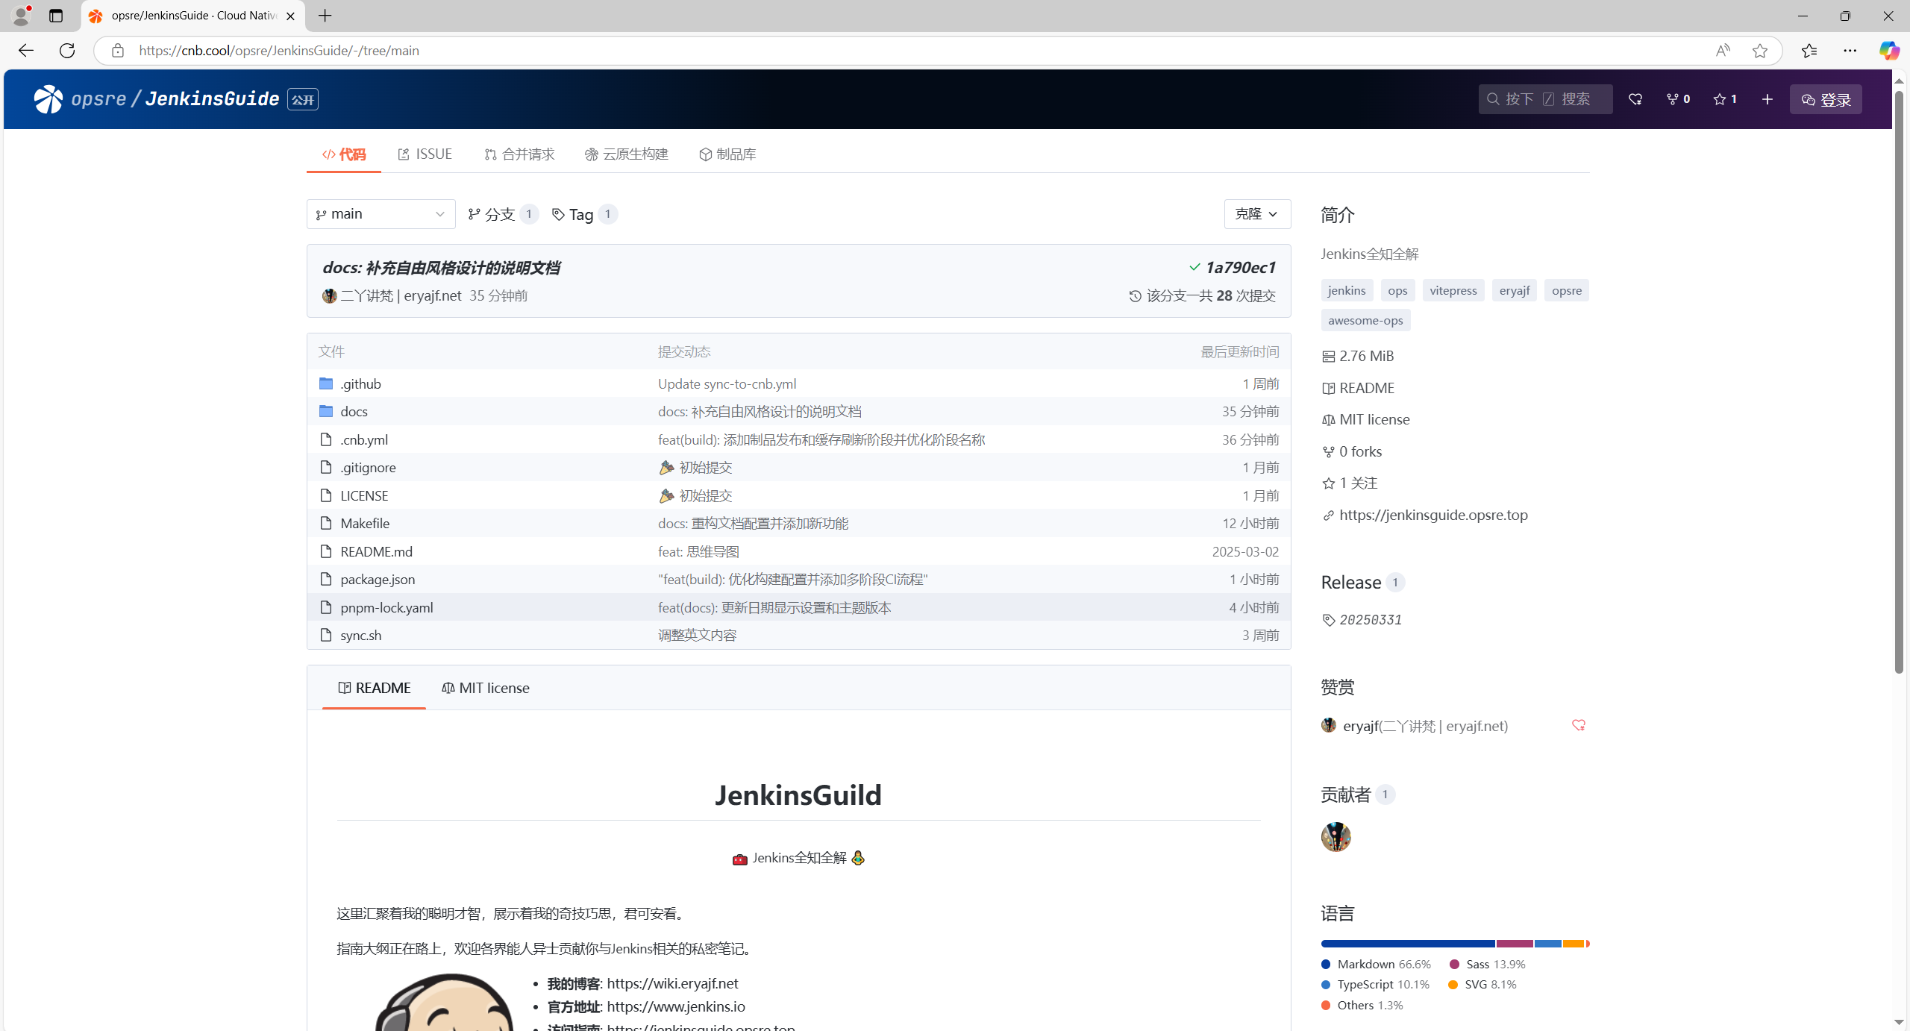The image size is (1910, 1031).
Task: Select the README tab
Action: pyautogui.click(x=374, y=688)
